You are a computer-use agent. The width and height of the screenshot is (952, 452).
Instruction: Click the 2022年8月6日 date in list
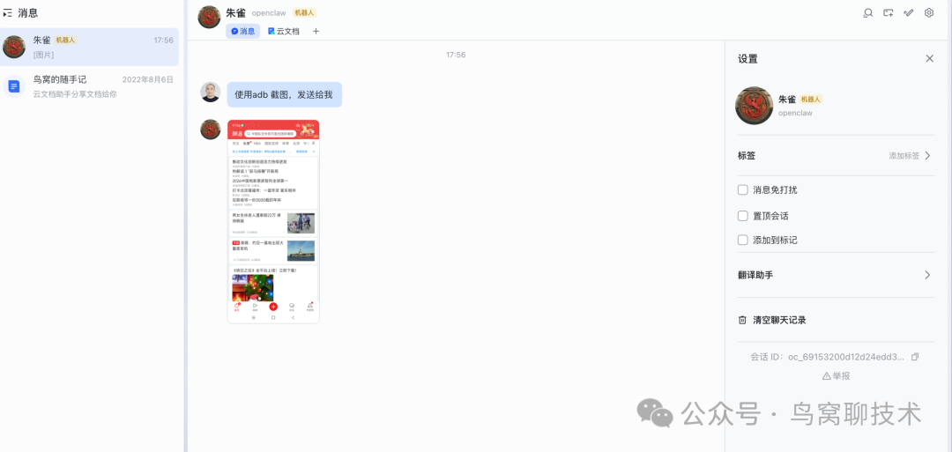tap(148, 79)
